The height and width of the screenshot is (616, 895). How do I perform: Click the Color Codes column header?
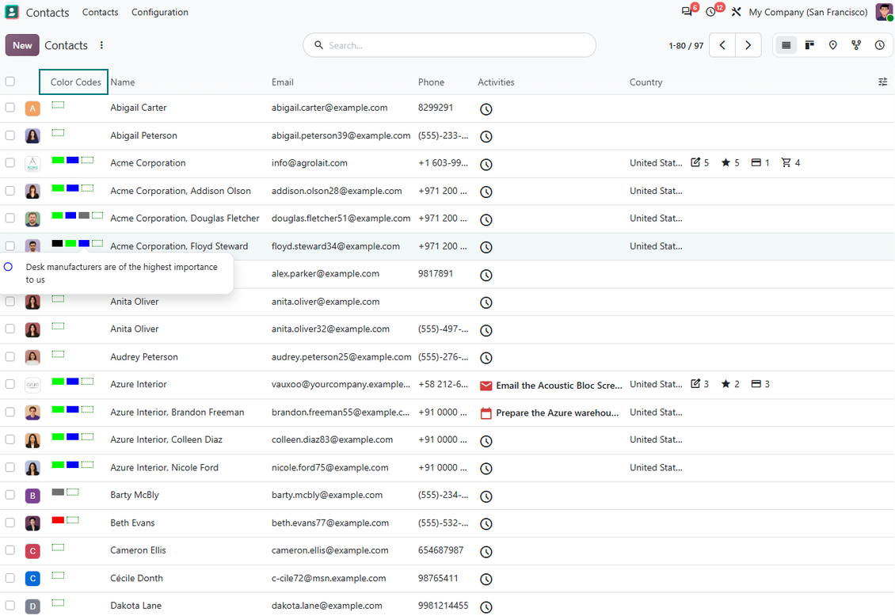coord(75,82)
